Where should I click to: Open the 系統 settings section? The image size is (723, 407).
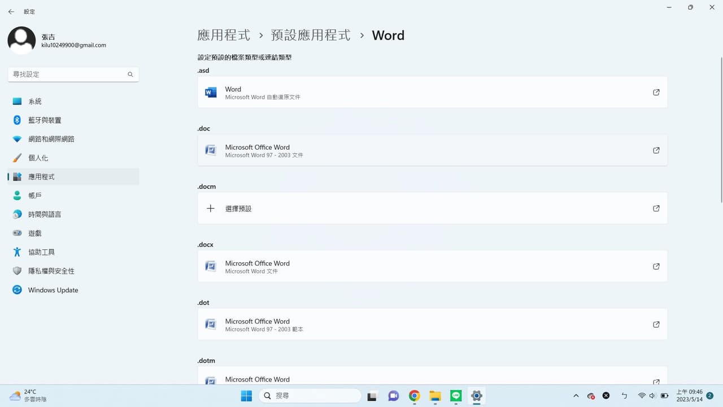tap(73, 101)
